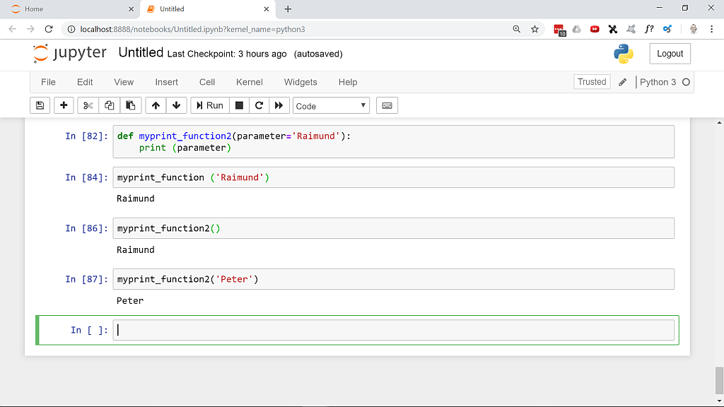Open the browser zoom magnifier icon
This screenshot has height=407, width=724.
tap(517, 29)
